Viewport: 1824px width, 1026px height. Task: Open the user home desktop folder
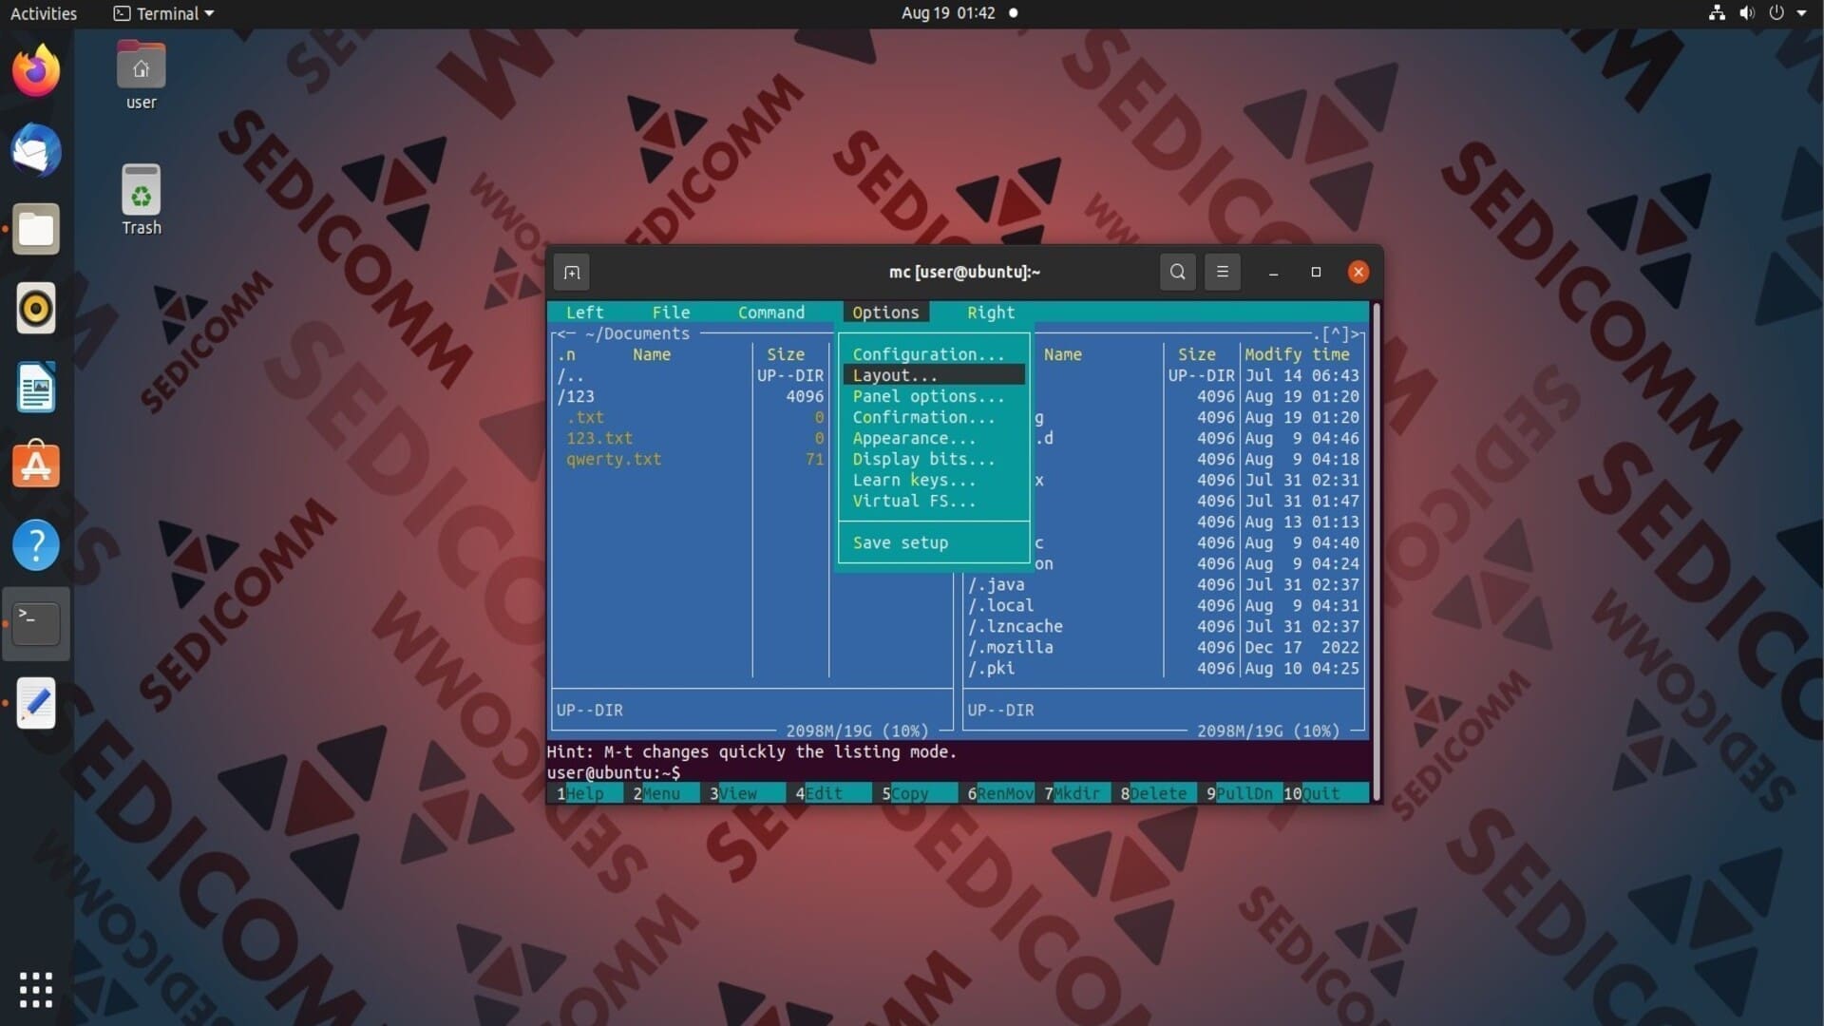click(x=141, y=76)
